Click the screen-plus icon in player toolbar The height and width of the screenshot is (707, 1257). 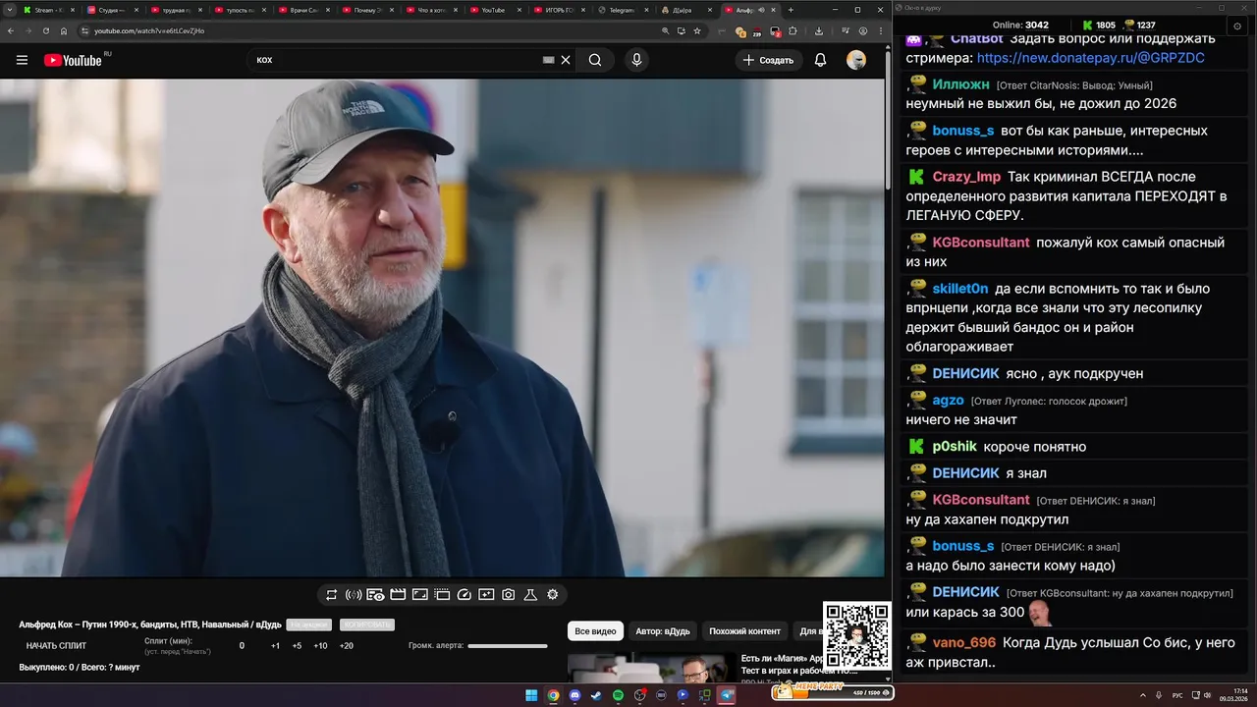486,595
